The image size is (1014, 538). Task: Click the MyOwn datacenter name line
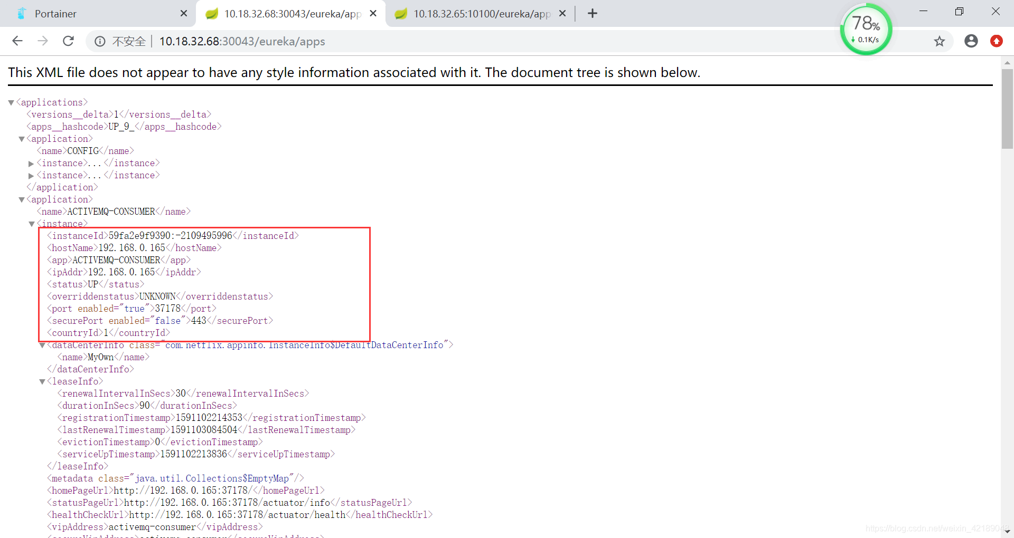(x=104, y=357)
